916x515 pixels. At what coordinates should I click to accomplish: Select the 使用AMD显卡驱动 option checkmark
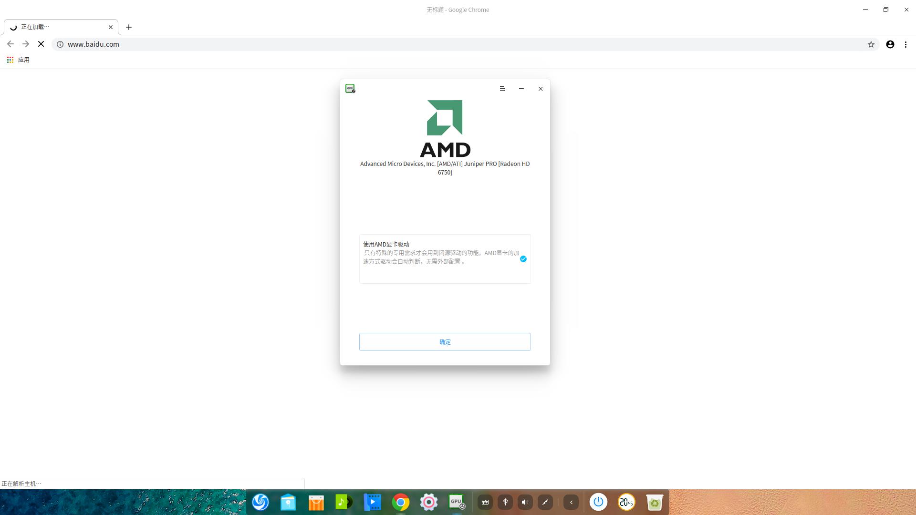523,259
